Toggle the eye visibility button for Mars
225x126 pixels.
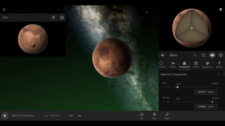(212, 55)
